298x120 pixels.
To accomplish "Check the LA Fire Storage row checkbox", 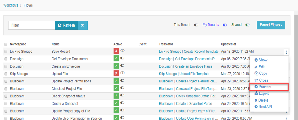I will tap(6, 52).
